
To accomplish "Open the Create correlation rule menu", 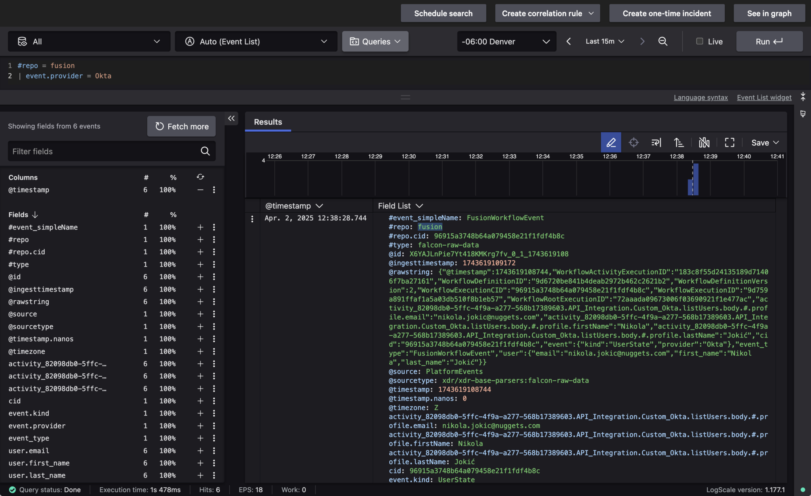I will pos(547,13).
